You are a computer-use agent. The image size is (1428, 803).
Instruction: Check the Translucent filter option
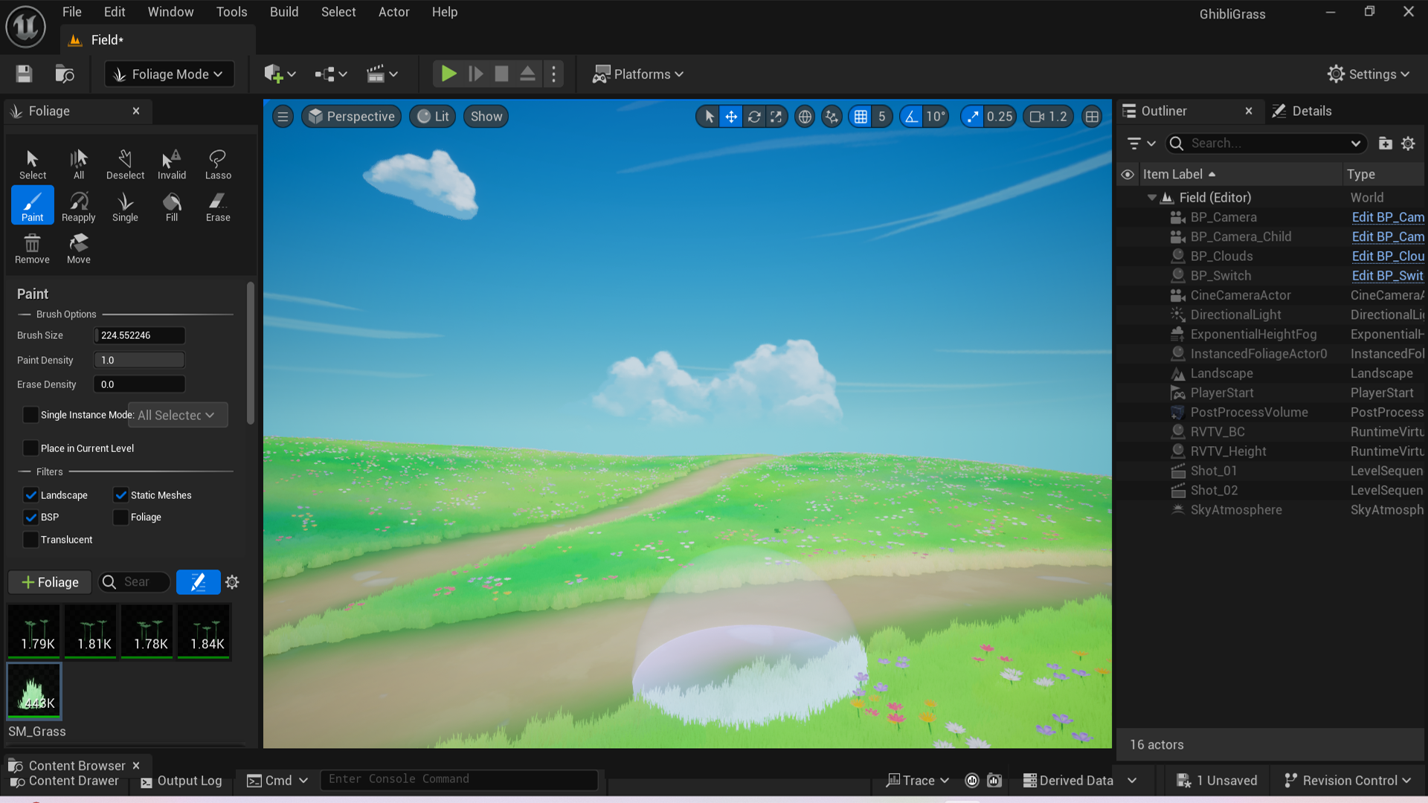pyautogui.click(x=30, y=539)
